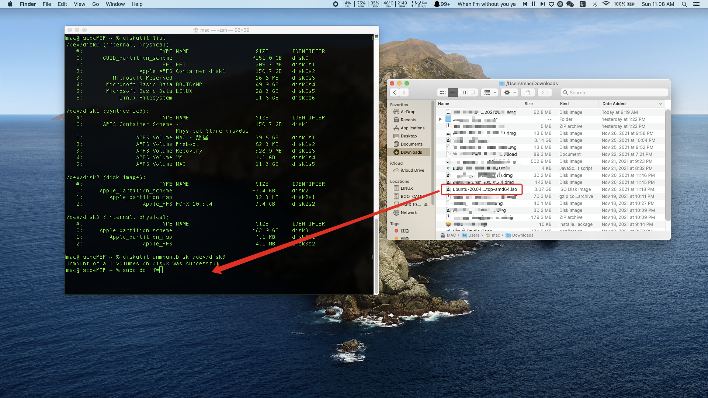This screenshot has height=398, width=708.
Task: Switch Finder to column view
Action: pos(463,92)
